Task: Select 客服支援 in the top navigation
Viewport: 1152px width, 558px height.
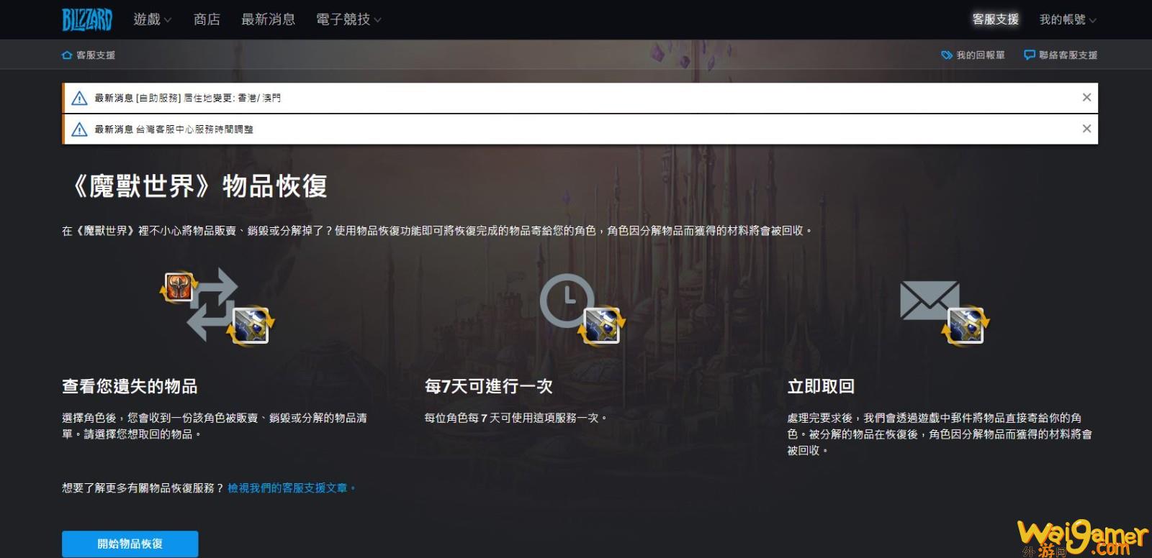Action: (x=995, y=19)
